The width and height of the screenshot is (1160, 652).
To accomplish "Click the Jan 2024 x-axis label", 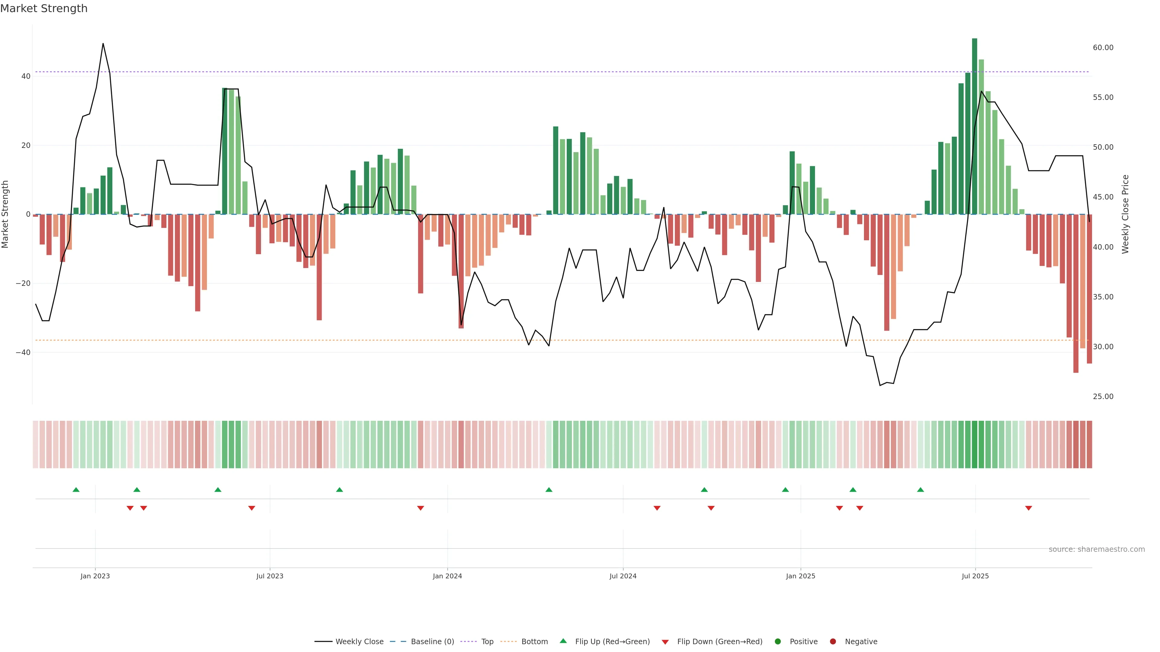I will click(x=447, y=576).
